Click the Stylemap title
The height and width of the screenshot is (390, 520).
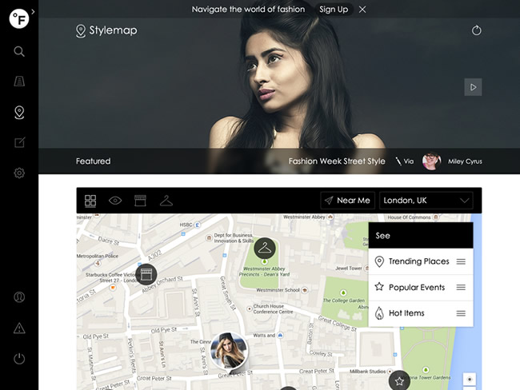point(113,30)
